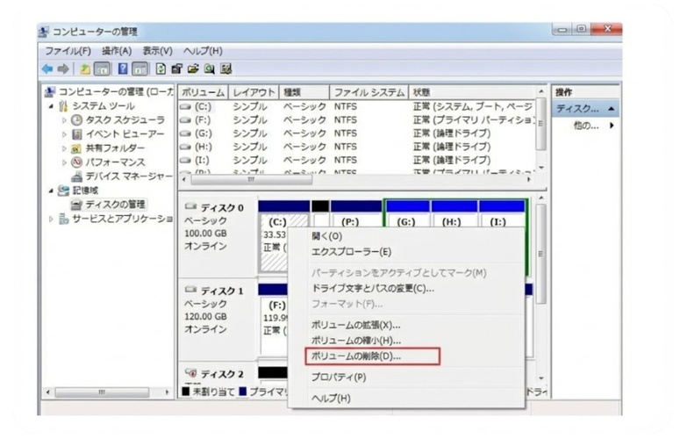Click the Shared Folders icon in tree

point(76,148)
